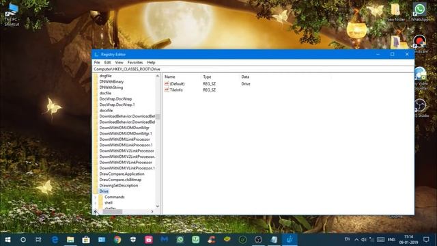Image resolution: width=437 pixels, height=246 pixels.
Task: Click the TileInfo string value icon
Action: click(x=167, y=90)
